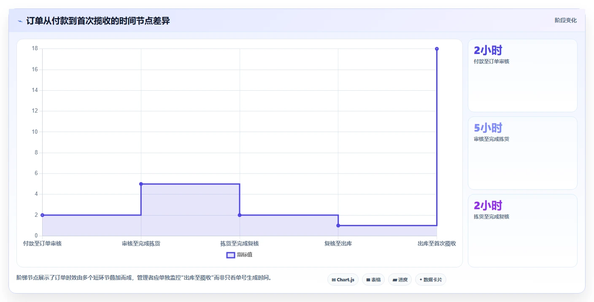The width and height of the screenshot is (594, 302).
Task: Click the x-axis label 拣货至完成复核
Action: (240, 243)
